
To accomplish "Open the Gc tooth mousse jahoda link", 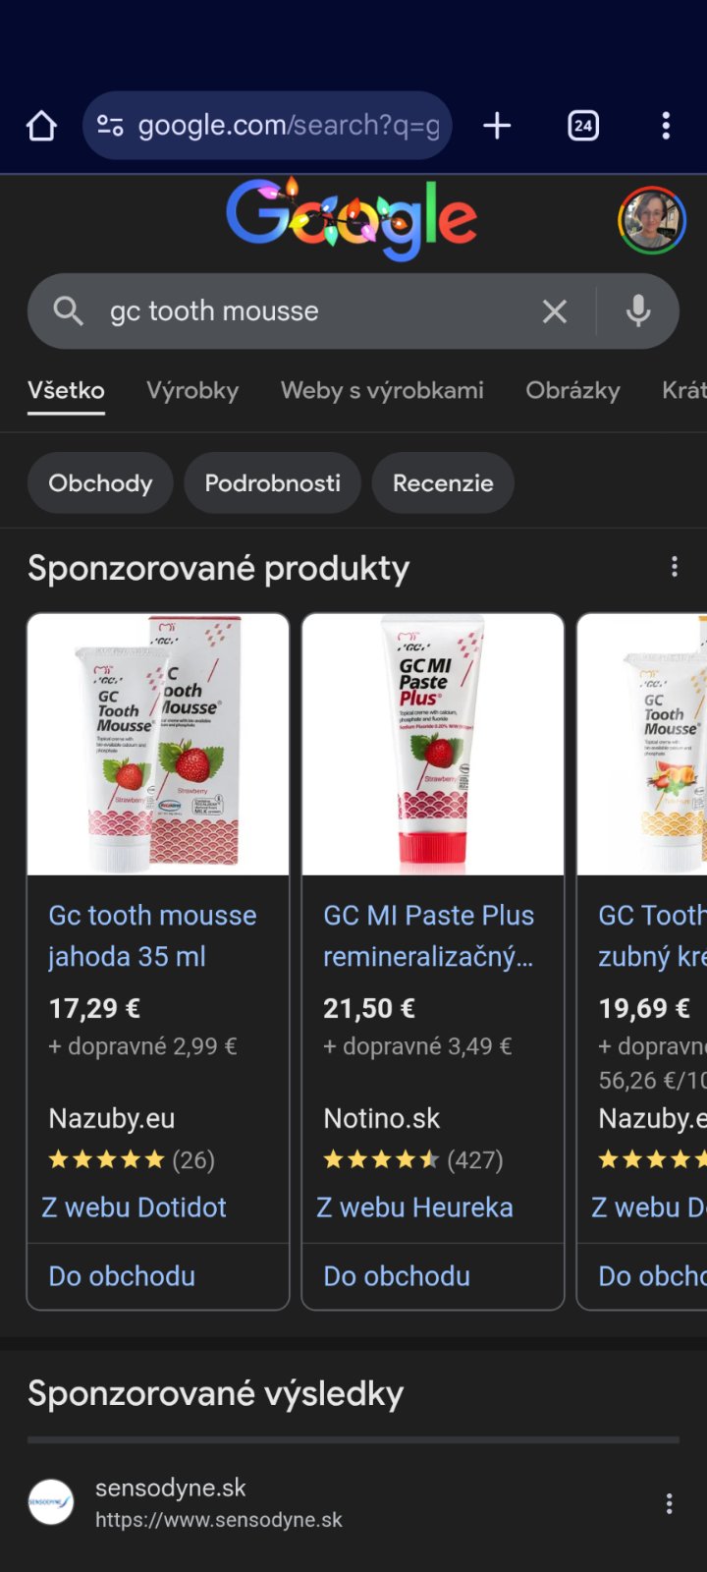I will point(152,935).
